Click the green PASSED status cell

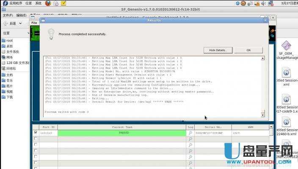click(x=122, y=133)
